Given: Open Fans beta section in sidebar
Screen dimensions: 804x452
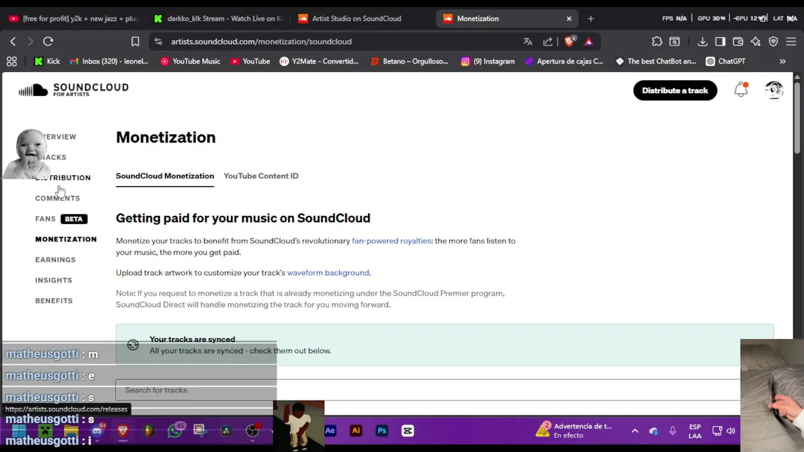Looking at the screenshot, I should (61, 218).
